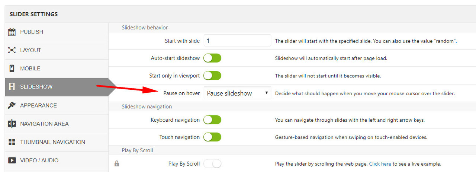The height and width of the screenshot is (172, 476).
Task: Toggle Keyboard navigation switch
Action: click(x=212, y=120)
